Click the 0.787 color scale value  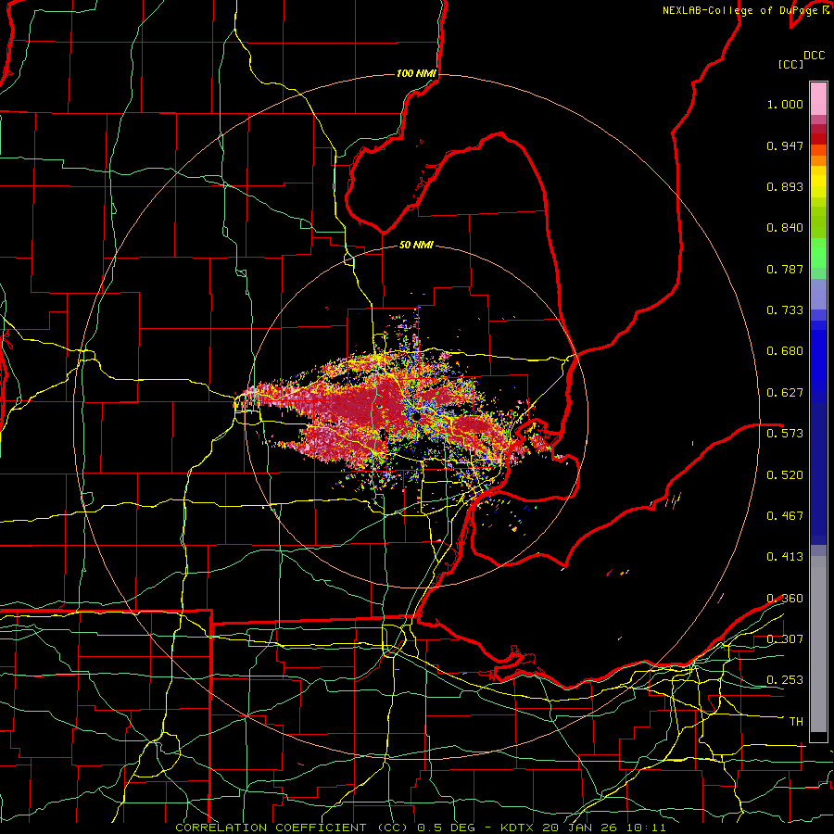point(785,269)
